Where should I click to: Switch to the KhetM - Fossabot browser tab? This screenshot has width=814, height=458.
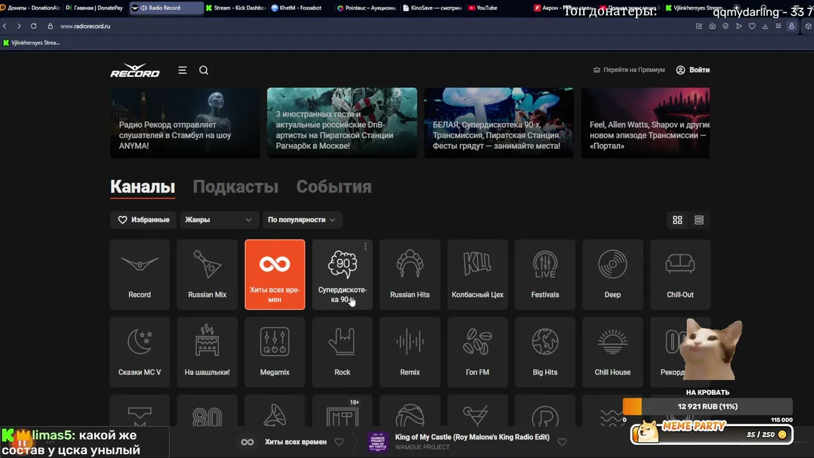pos(301,8)
